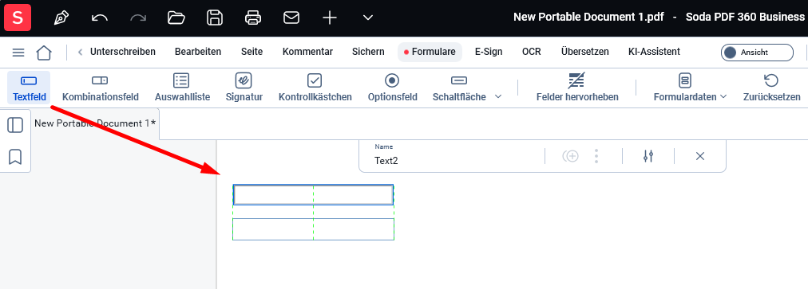The width and height of the screenshot is (808, 289).
Task: Add a Signatur field
Action: coord(244,88)
